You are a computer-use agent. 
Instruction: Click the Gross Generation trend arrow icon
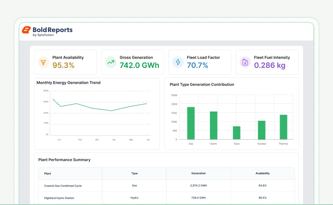pyautogui.click(x=111, y=62)
